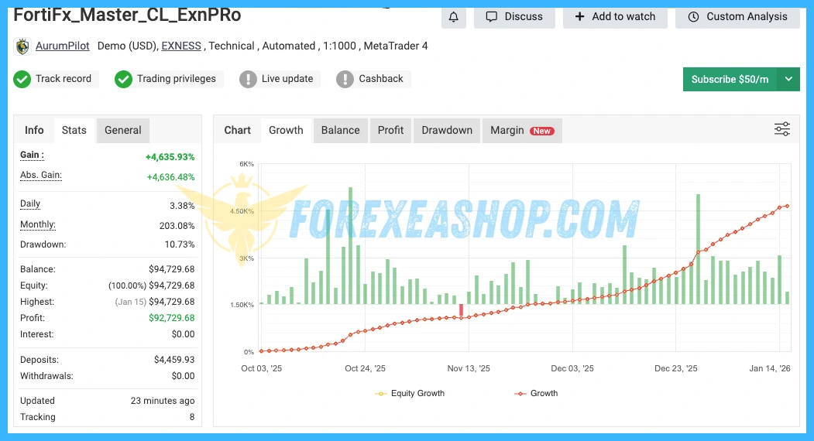Expand the Subscribe dropdown arrow
The height and width of the screenshot is (441, 814).
coord(788,79)
